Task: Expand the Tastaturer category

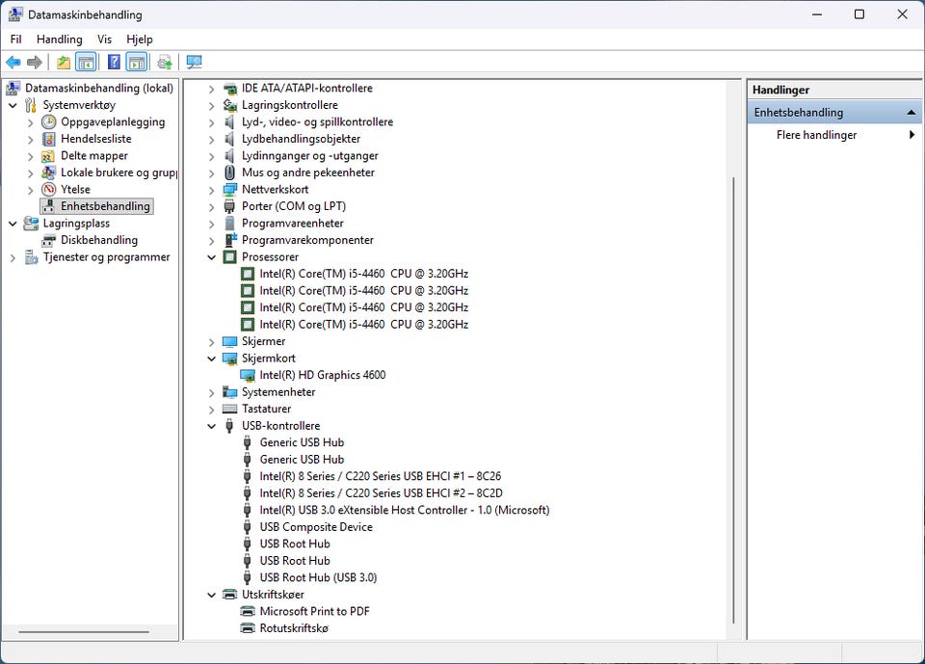Action: click(x=211, y=410)
